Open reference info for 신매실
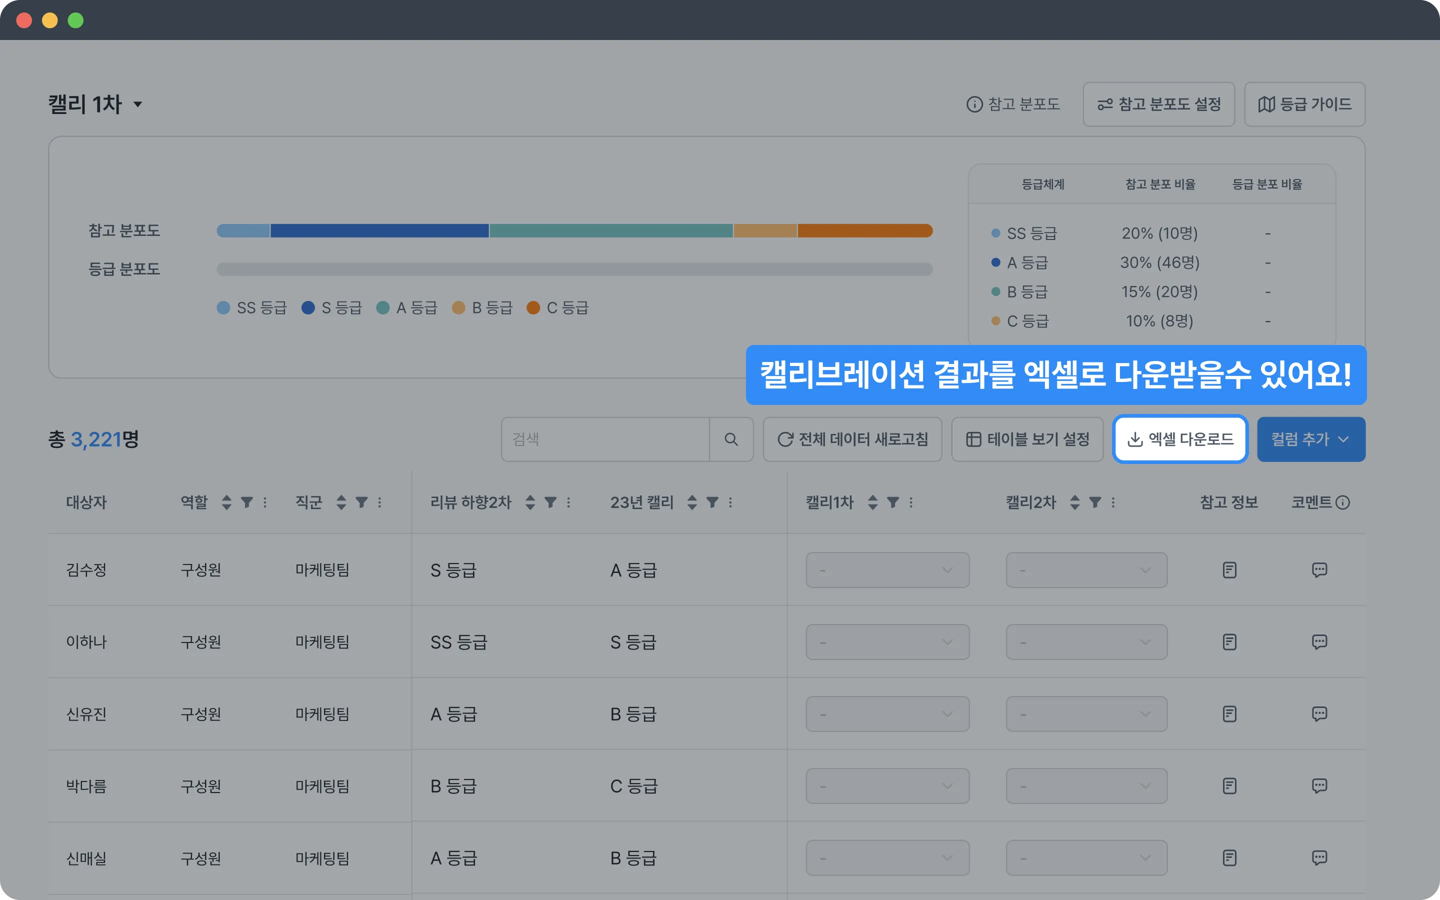The height and width of the screenshot is (900, 1440). (x=1229, y=857)
